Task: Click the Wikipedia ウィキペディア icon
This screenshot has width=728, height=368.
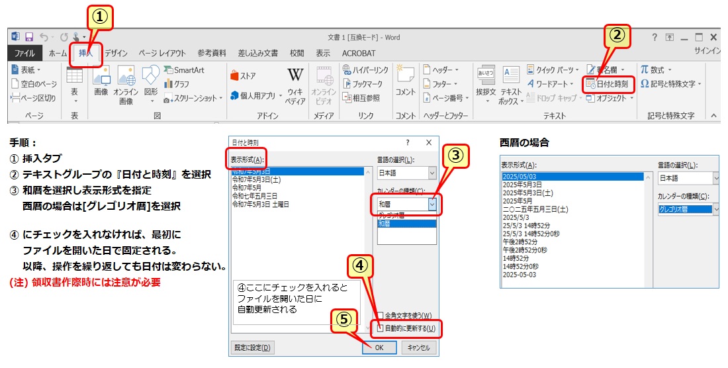Action: [295, 85]
